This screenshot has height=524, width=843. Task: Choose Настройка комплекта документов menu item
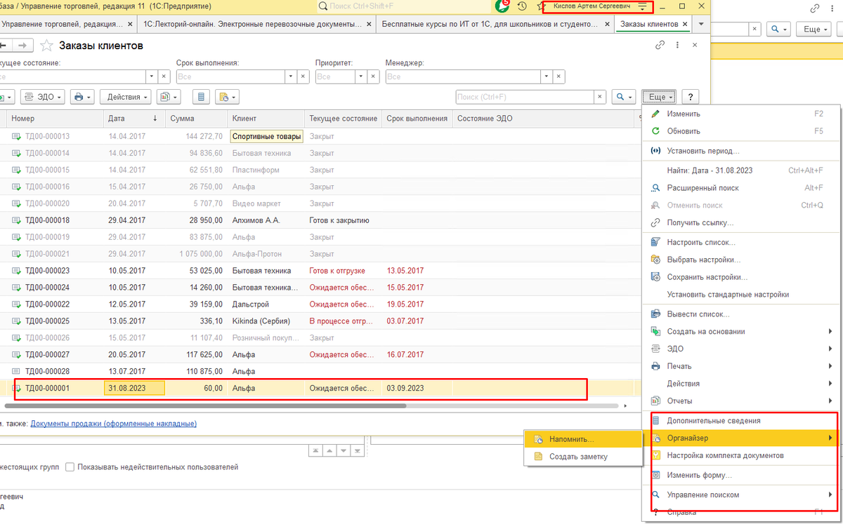pyautogui.click(x=742, y=455)
